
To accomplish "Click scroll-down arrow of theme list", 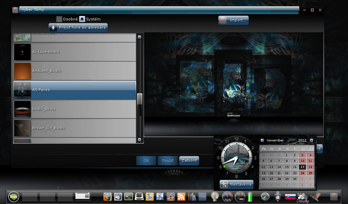I will 139,140.
